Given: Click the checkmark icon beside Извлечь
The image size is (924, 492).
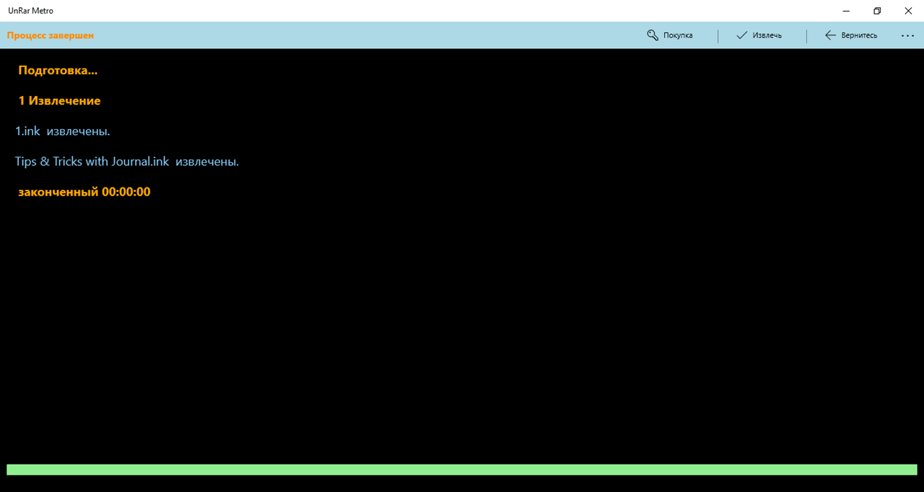Looking at the screenshot, I should [741, 35].
